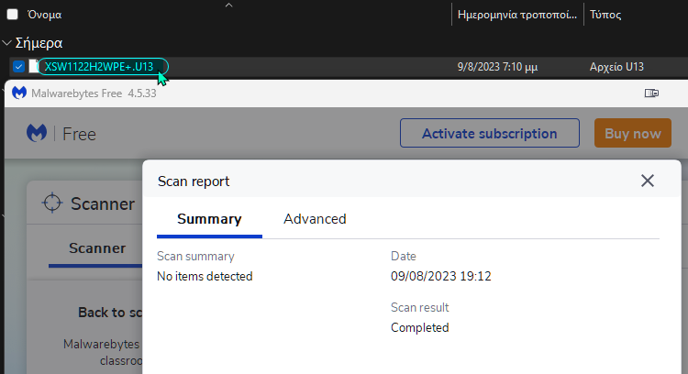Click the file icon of XSW1122H2WPE+.U13
688x374 pixels.
34,66
